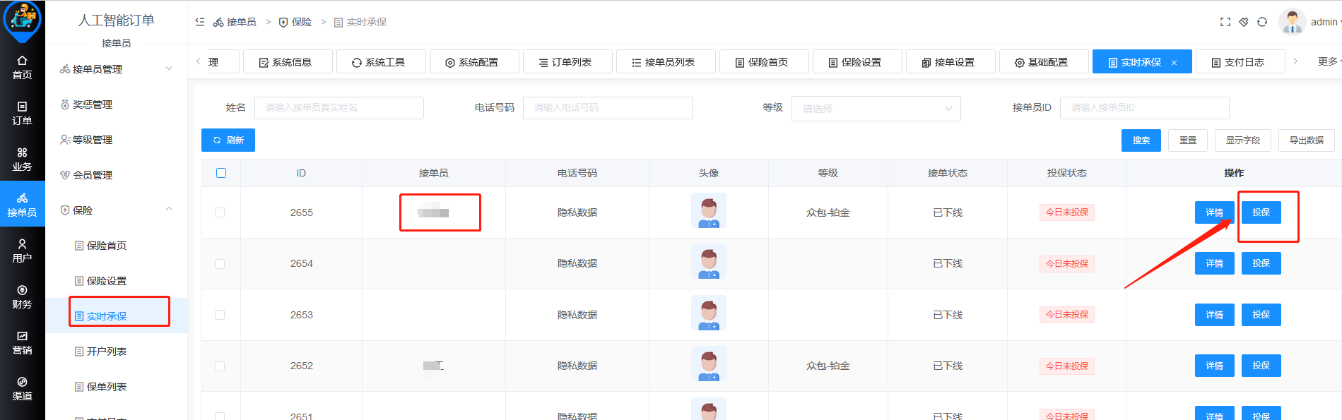Screen dimensions: 1342x420
Task: Focus the 电话号码 input field
Action: click(x=607, y=108)
